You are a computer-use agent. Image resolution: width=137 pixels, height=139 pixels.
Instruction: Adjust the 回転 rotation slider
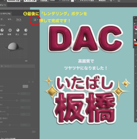(x=17, y=101)
